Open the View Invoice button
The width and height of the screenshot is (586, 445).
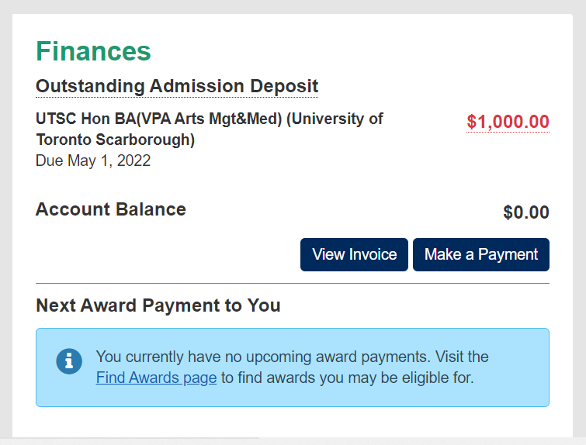354,254
